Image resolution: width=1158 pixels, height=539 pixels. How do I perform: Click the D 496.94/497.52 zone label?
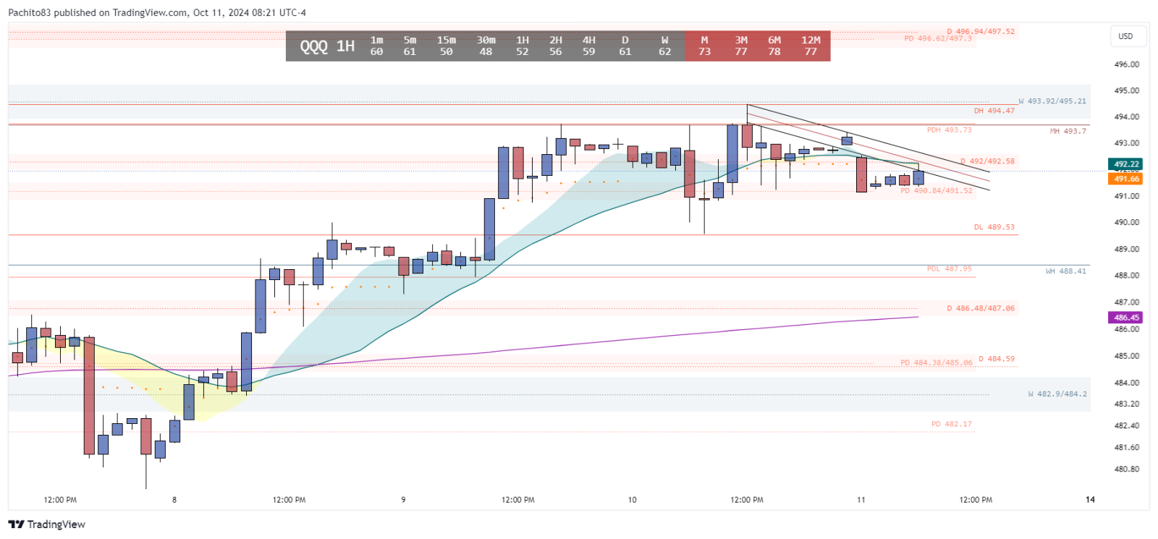[981, 32]
